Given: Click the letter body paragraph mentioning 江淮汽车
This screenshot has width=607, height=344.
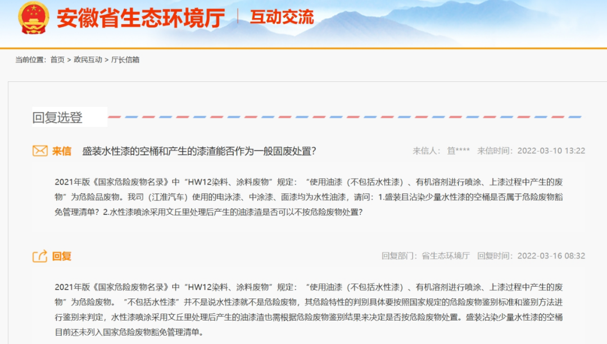Looking at the screenshot, I should click(x=309, y=197).
